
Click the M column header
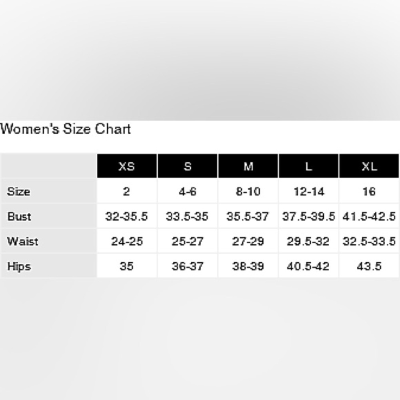pos(248,166)
